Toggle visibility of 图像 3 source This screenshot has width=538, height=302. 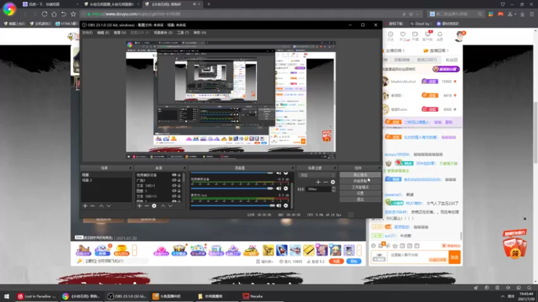coord(174,191)
